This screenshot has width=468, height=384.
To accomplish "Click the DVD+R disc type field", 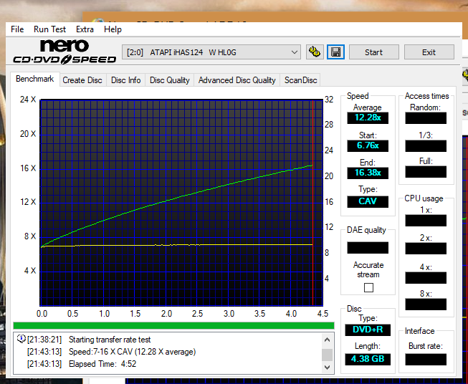I will pos(368,330).
